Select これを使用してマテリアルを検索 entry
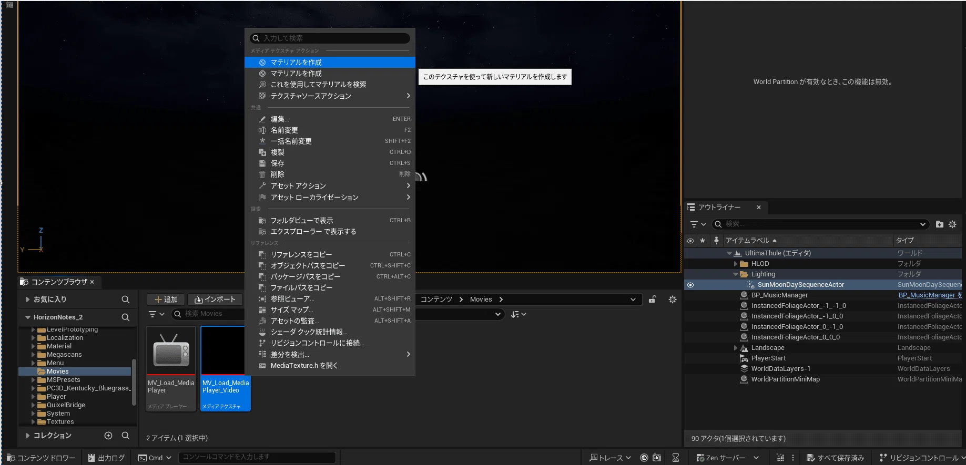Screen dimensions: 966x465 click(x=330, y=85)
